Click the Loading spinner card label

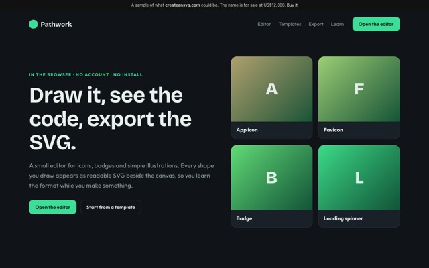(343, 218)
